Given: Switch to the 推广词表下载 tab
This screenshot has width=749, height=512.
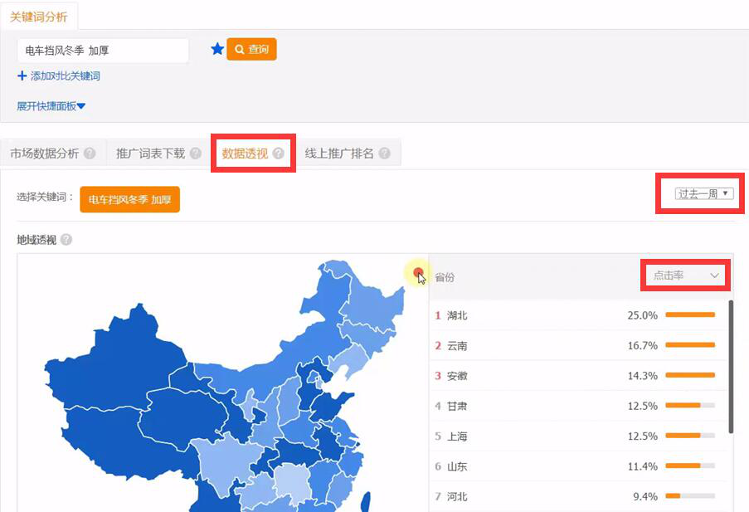Looking at the screenshot, I should pos(150,154).
